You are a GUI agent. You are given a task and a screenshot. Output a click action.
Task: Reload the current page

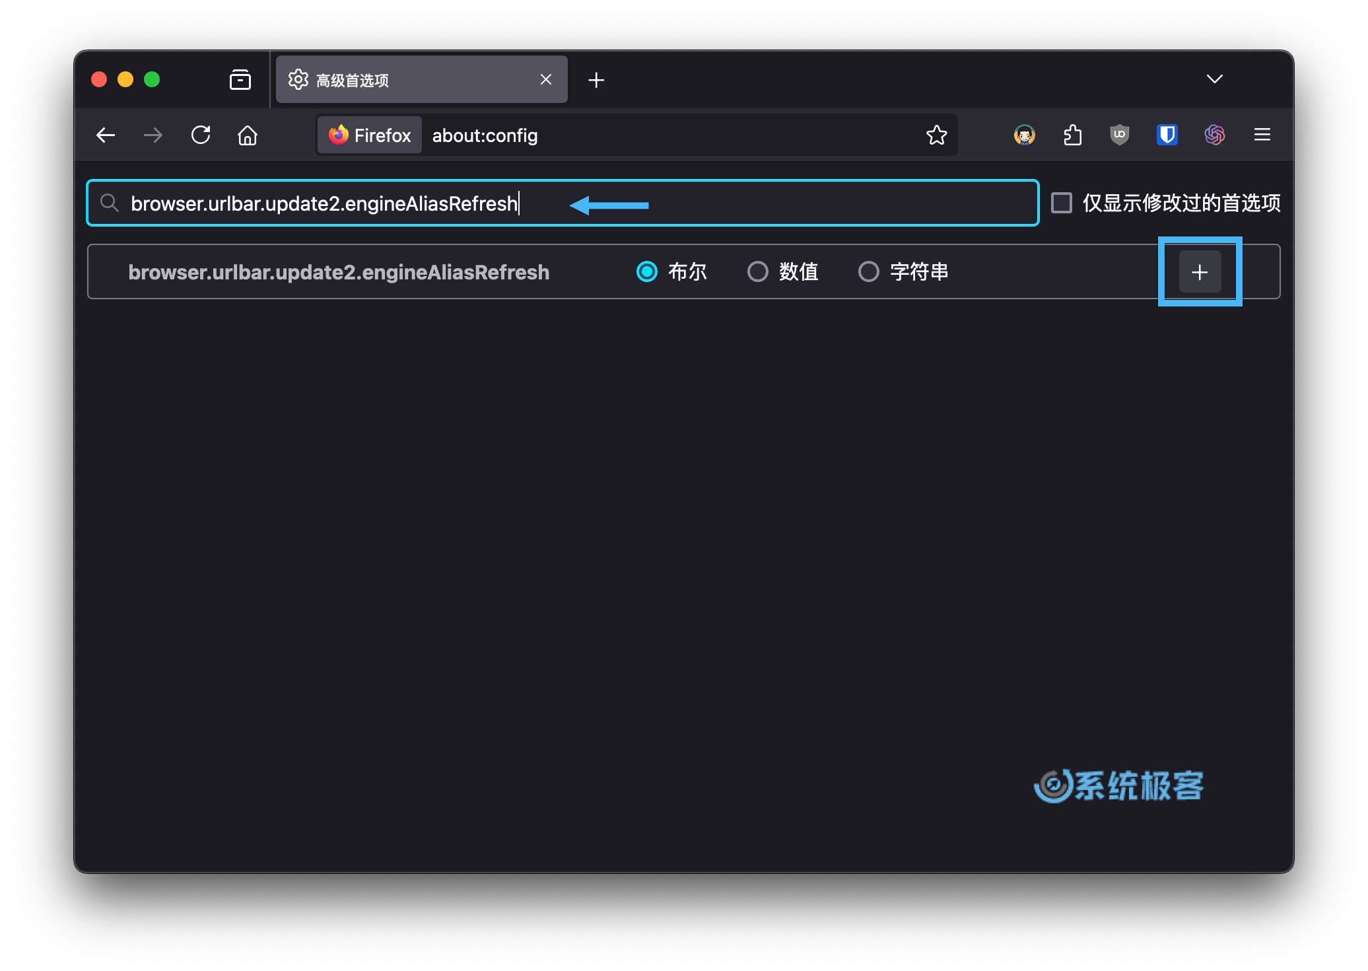tap(201, 135)
